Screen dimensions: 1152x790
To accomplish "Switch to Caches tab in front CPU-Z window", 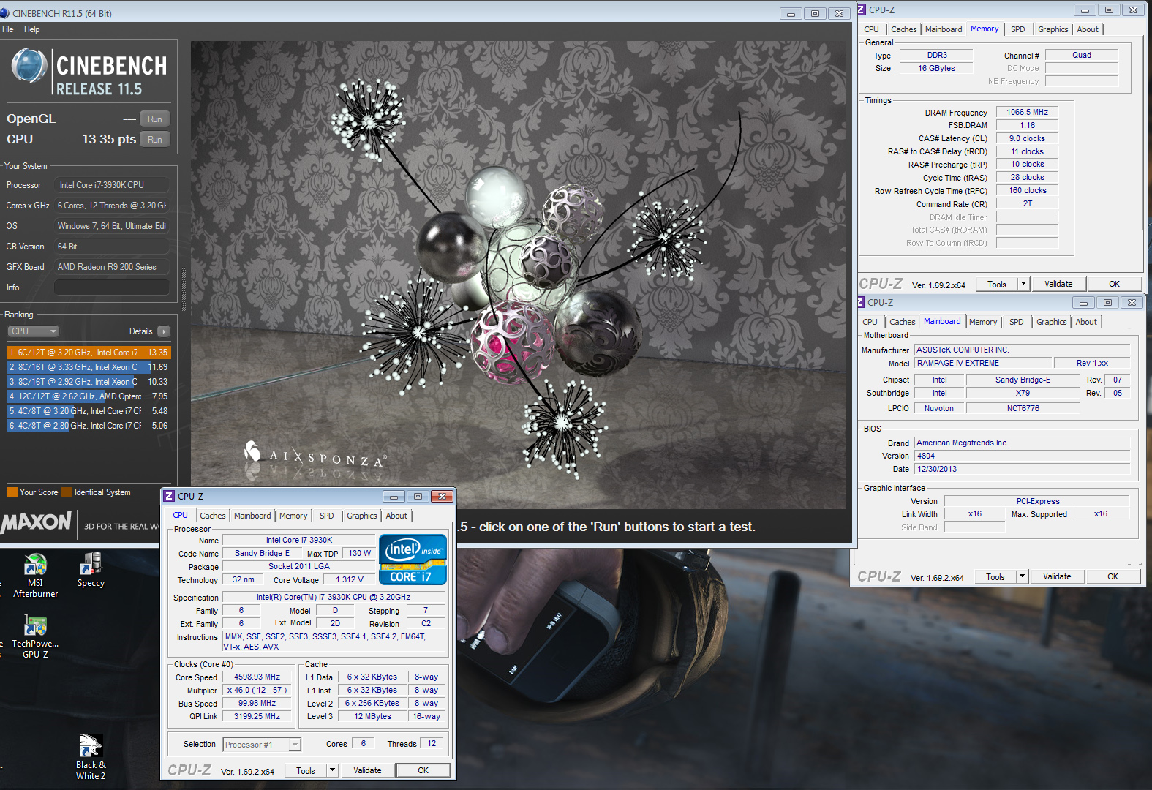I will tap(213, 516).
